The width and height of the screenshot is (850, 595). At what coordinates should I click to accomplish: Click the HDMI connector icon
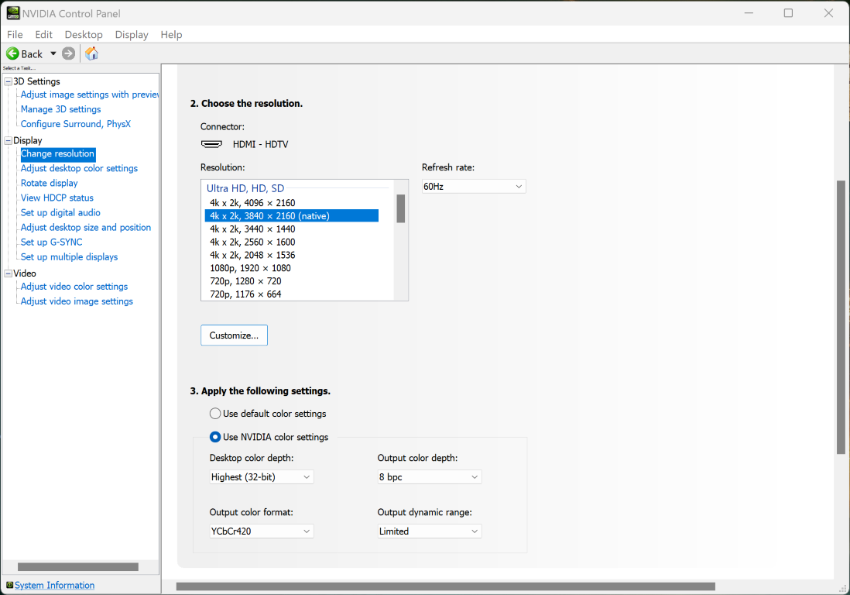coord(211,144)
